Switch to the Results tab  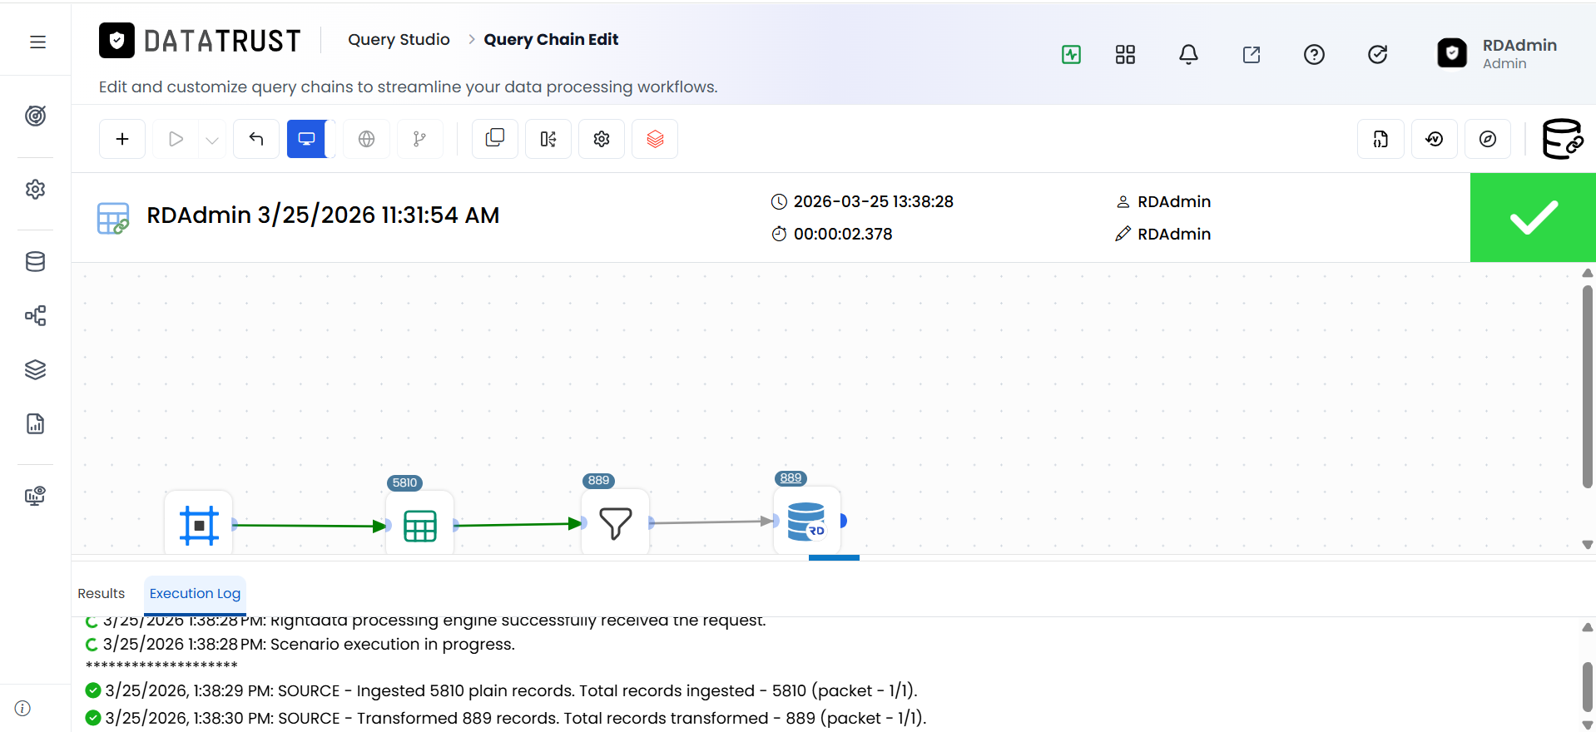(102, 593)
